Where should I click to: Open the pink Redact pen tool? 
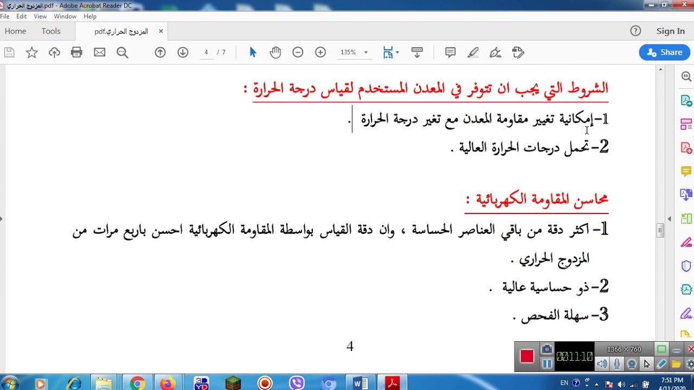686,242
